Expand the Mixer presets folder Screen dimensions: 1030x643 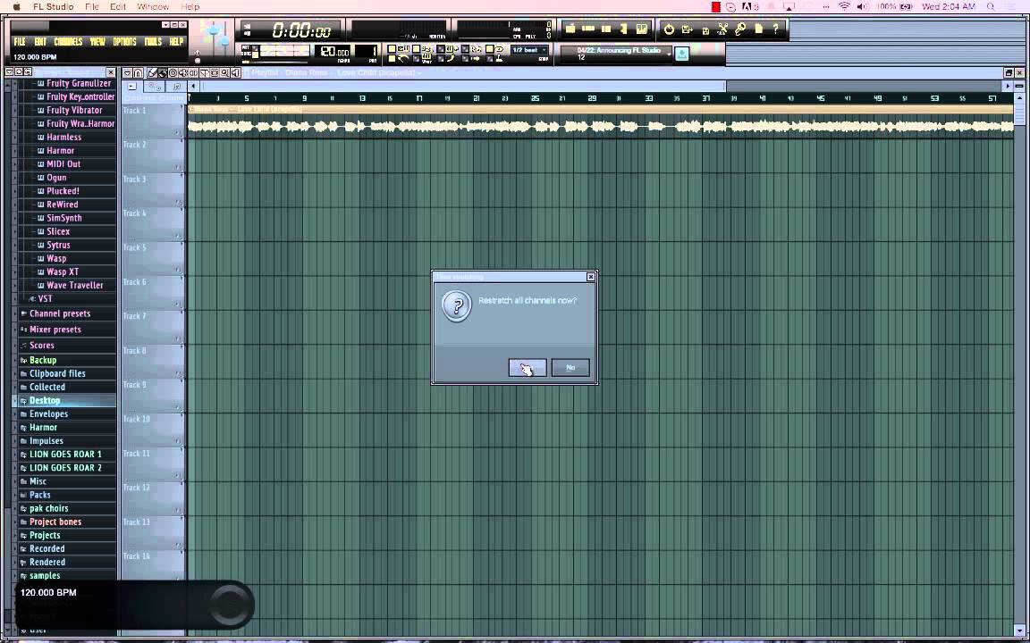tap(55, 330)
